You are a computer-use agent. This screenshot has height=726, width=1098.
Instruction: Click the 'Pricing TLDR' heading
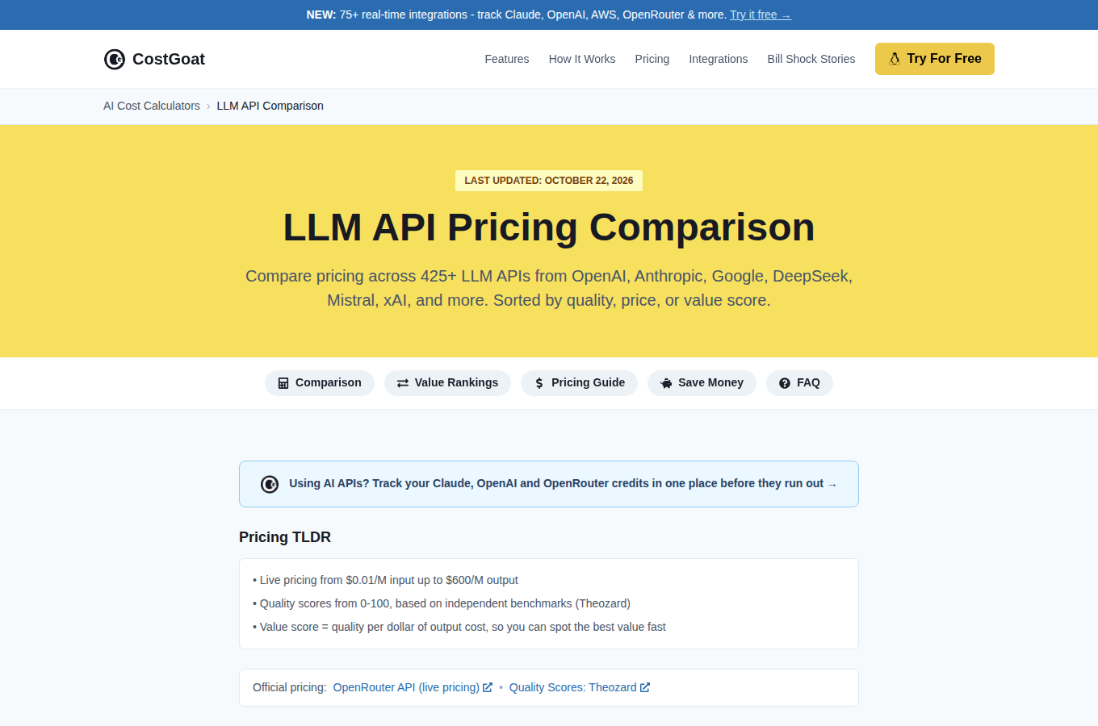point(285,537)
